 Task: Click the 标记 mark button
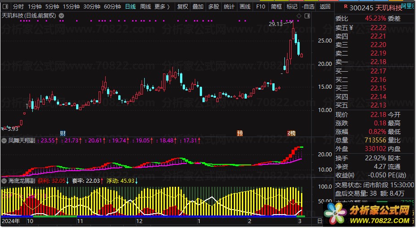[292, 6]
